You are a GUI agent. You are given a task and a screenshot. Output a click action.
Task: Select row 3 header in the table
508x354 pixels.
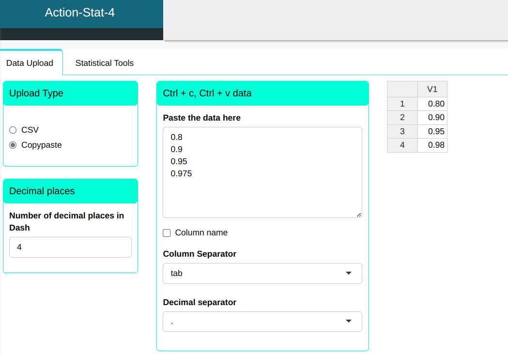[x=402, y=131]
